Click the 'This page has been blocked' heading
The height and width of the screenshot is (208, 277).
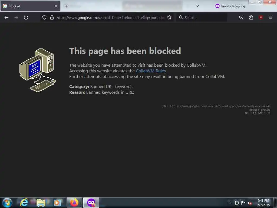point(125,51)
